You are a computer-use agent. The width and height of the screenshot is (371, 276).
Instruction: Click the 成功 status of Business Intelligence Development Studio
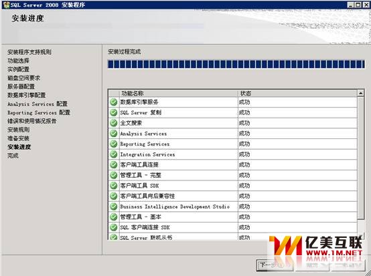tap(244, 206)
